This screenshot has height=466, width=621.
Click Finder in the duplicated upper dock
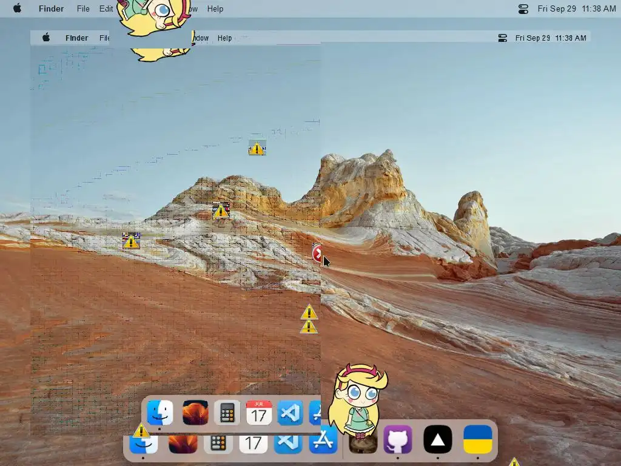(x=160, y=413)
